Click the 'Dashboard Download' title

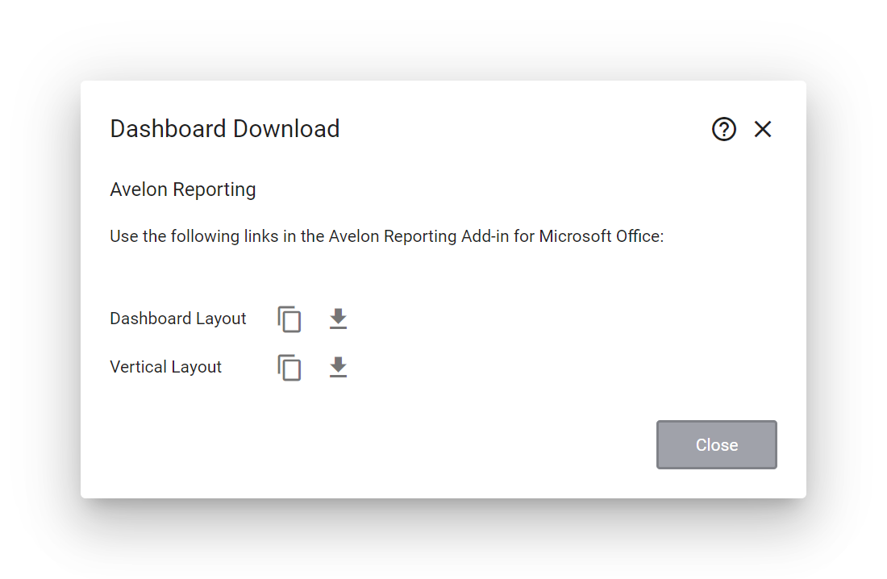pos(225,129)
